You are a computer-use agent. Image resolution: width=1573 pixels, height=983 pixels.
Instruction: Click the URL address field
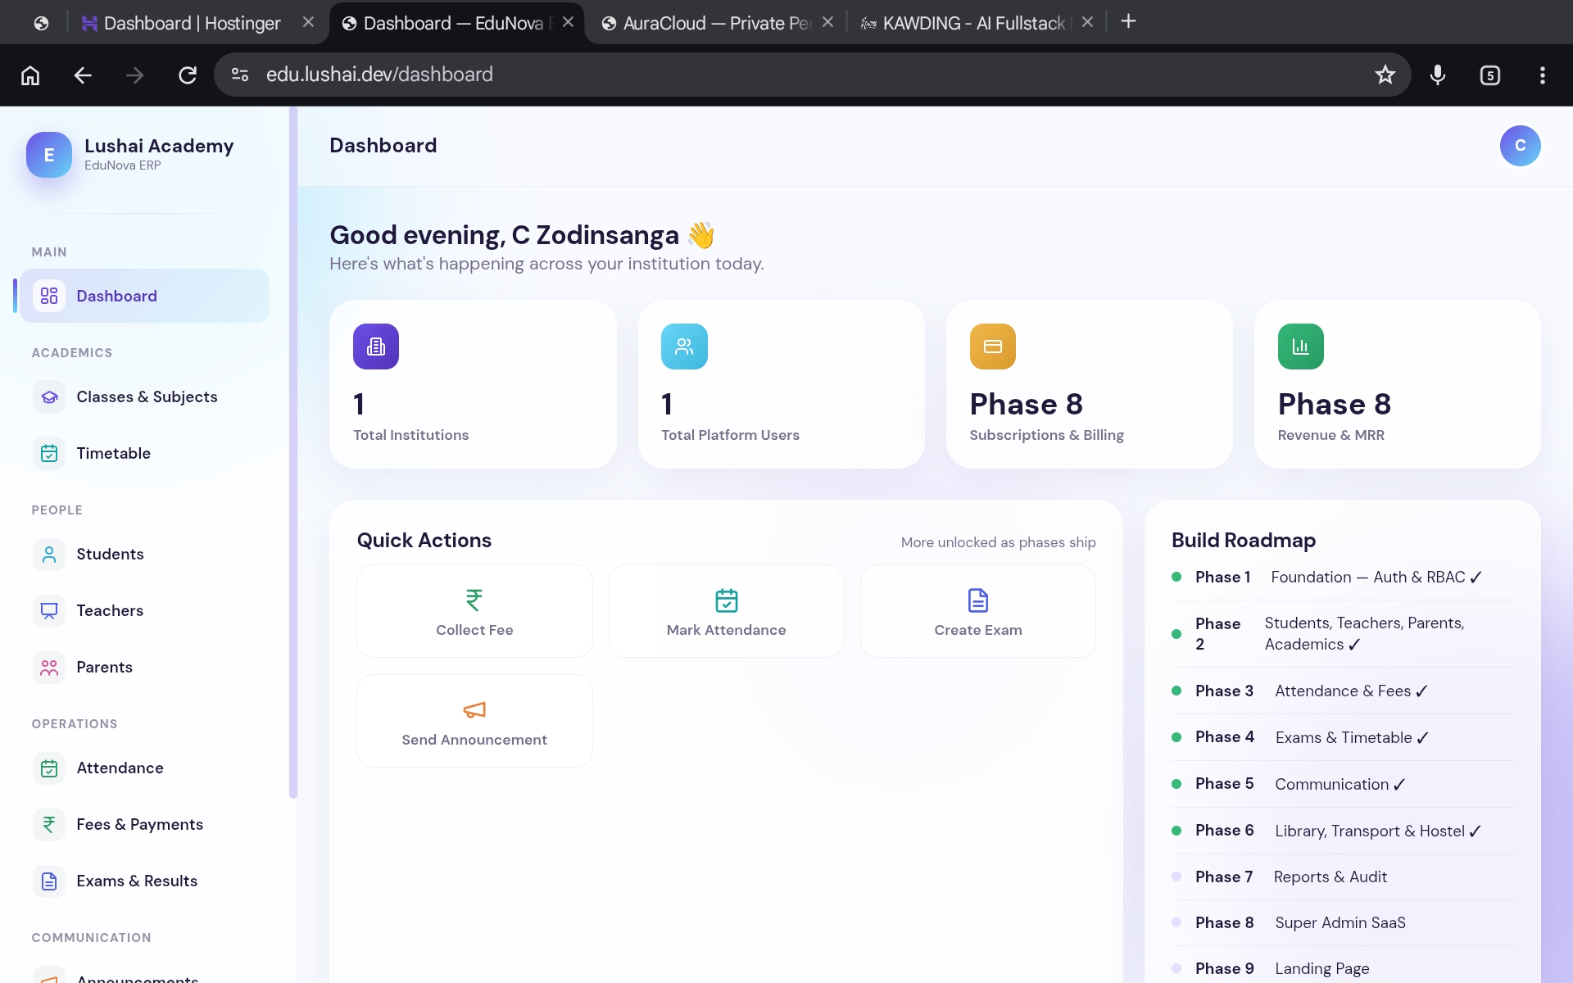(x=811, y=75)
